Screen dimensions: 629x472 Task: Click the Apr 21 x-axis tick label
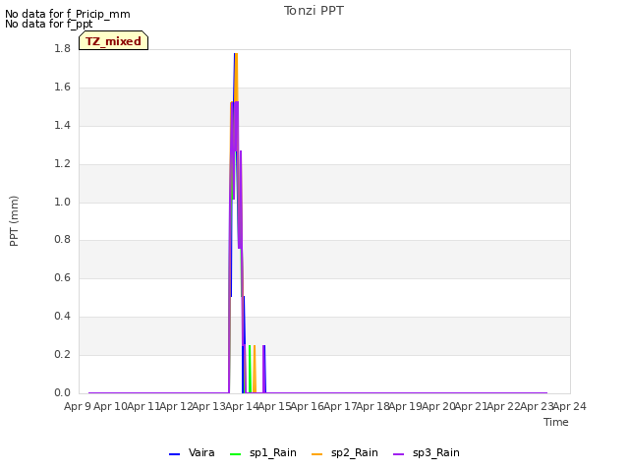click(471, 406)
